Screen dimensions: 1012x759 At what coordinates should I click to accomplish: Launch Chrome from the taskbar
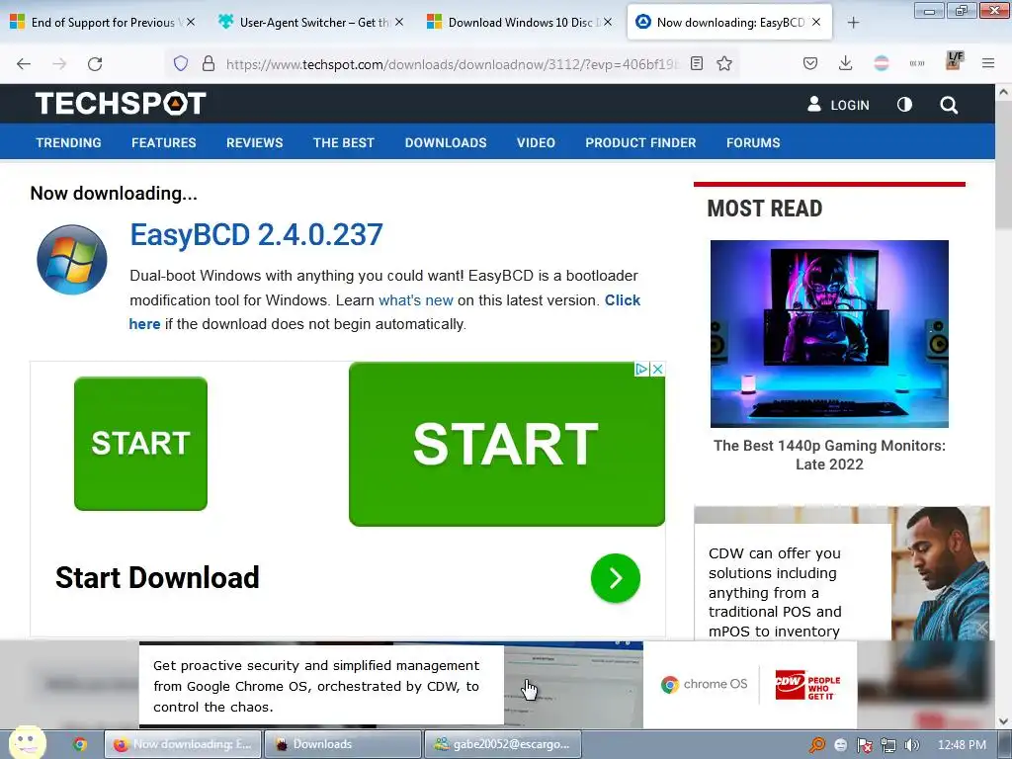click(x=80, y=744)
